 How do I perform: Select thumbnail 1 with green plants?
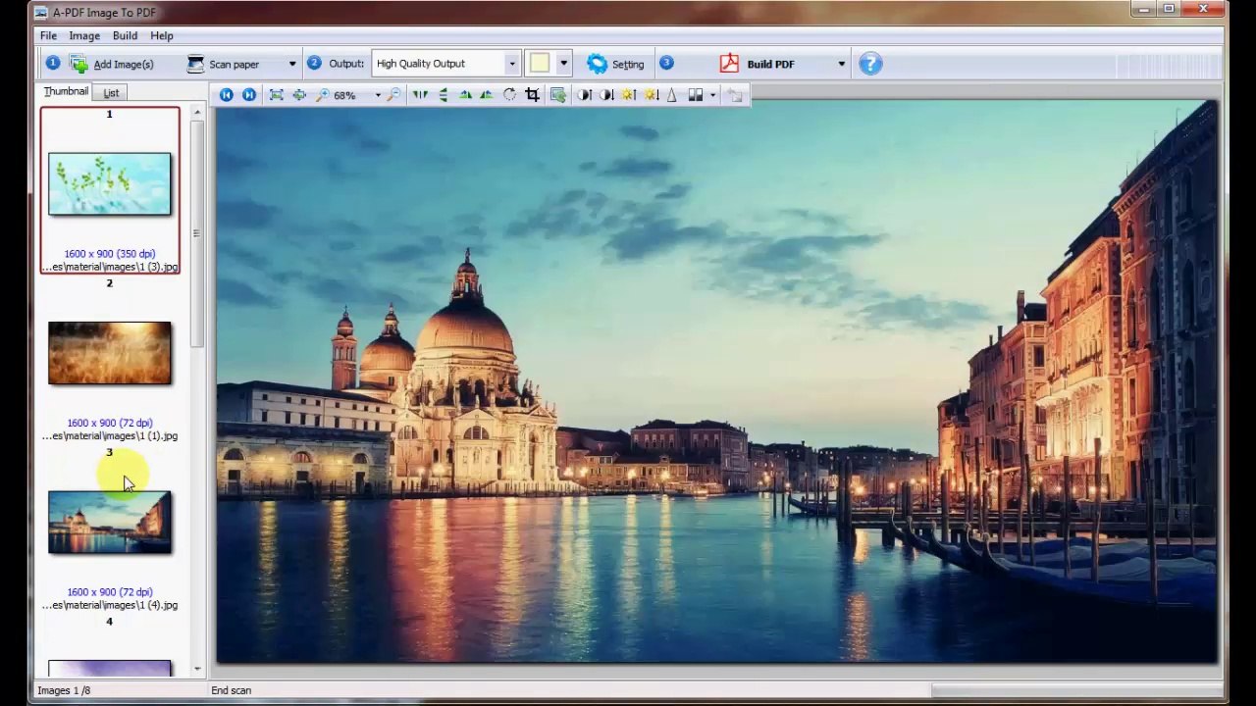pos(109,183)
